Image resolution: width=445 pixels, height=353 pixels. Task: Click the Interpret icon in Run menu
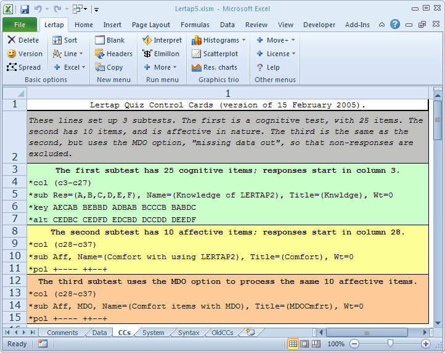click(147, 40)
